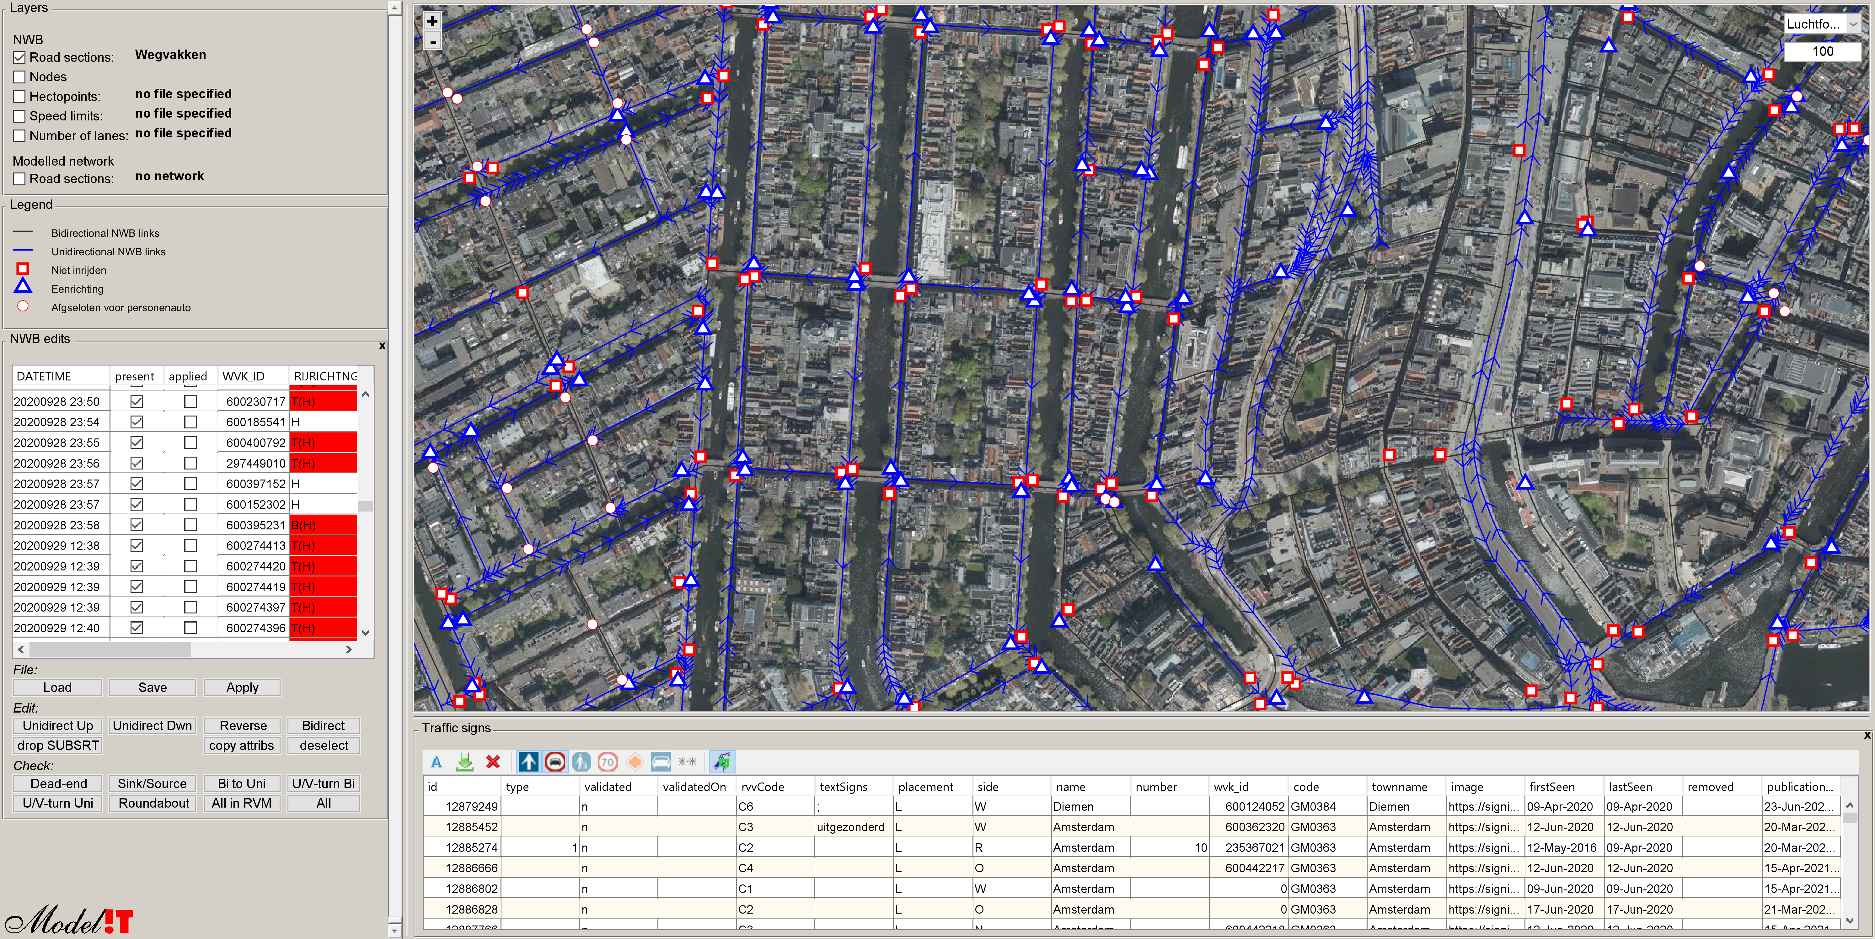This screenshot has width=1875, height=939.
Task: Toggle the one-way arrow sign filter
Action: [x=528, y=761]
